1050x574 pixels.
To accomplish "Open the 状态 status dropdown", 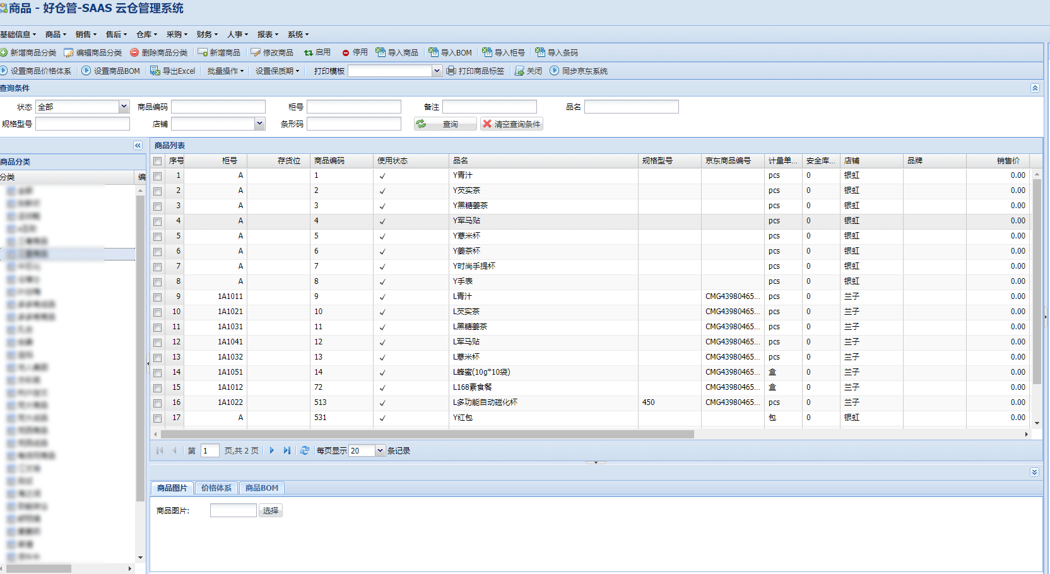I will [x=124, y=107].
